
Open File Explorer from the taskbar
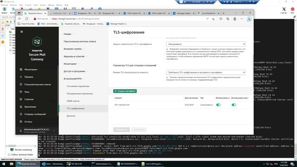pos(11,164)
